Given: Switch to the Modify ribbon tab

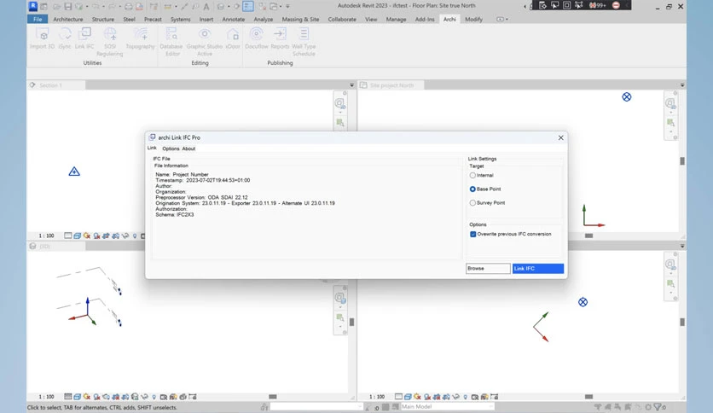Looking at the screenshot, I should click(x=474, y=19).
